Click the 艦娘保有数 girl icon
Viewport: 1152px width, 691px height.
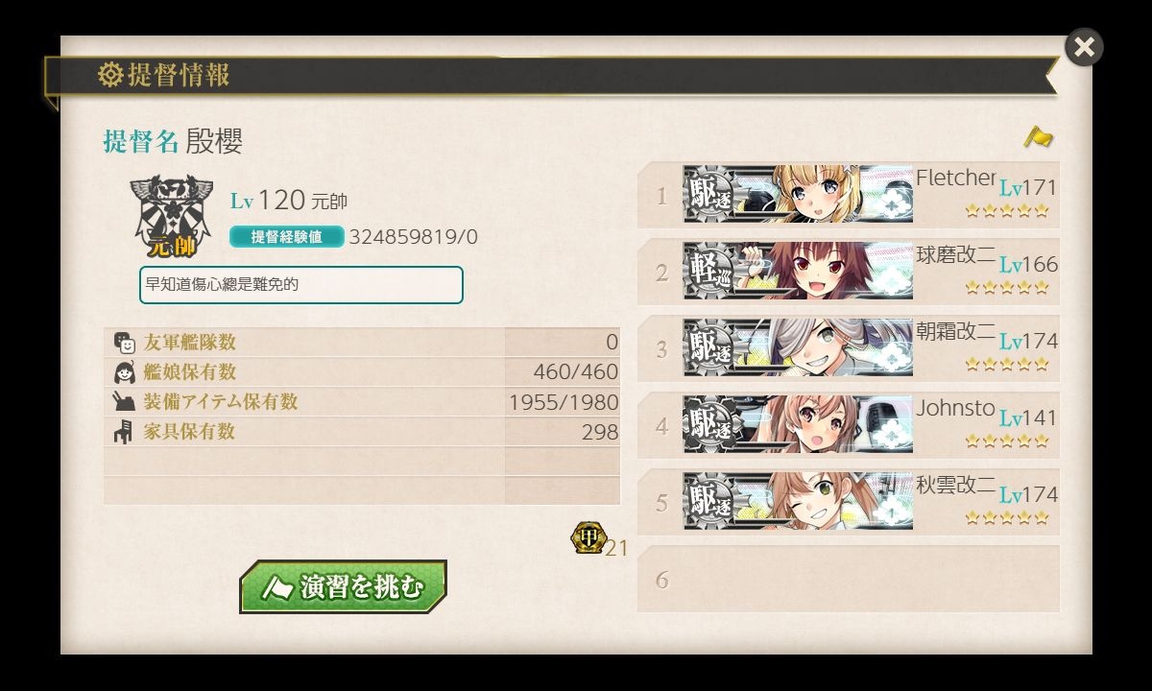tap(124, 372)
